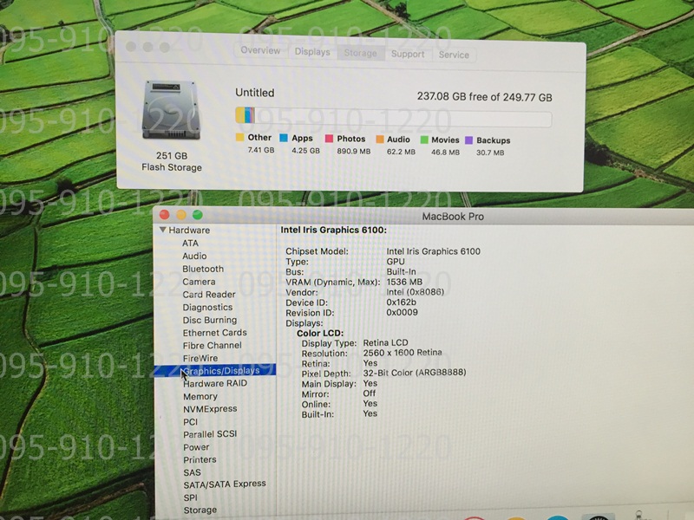Click the blue Apps legend swatch
694x520 pixels.
point(284,138)
